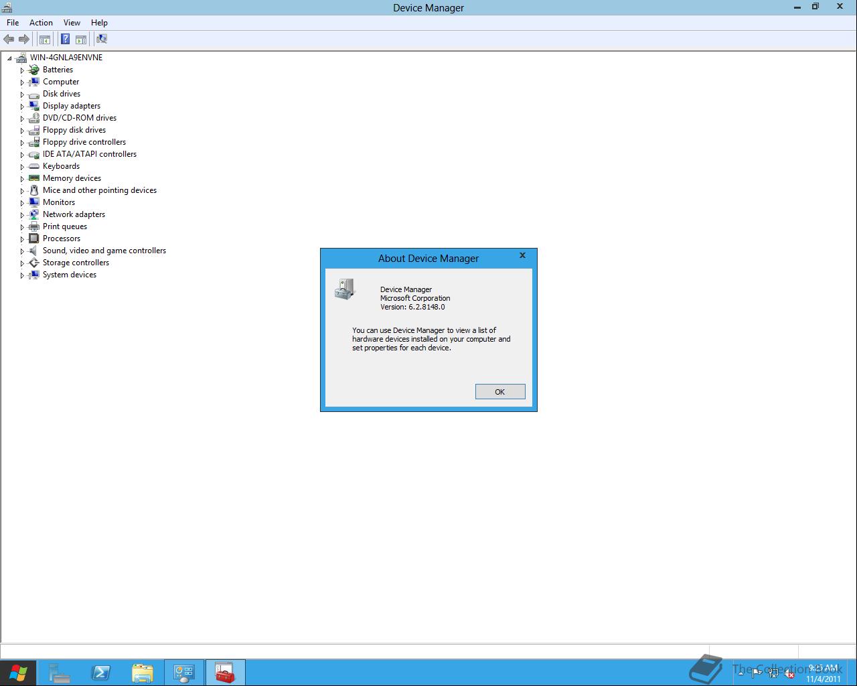Collapse the WIN-4GNLA9ENVNE root node
Image resolution: width=857 pixels, height=686 pixels.
click(x=9, y=58)
